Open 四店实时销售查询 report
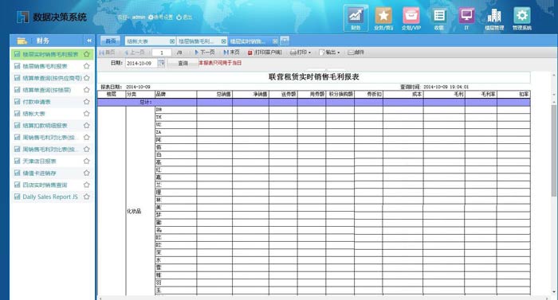Screen dimensions: 558x300 [x=45, y=185]
